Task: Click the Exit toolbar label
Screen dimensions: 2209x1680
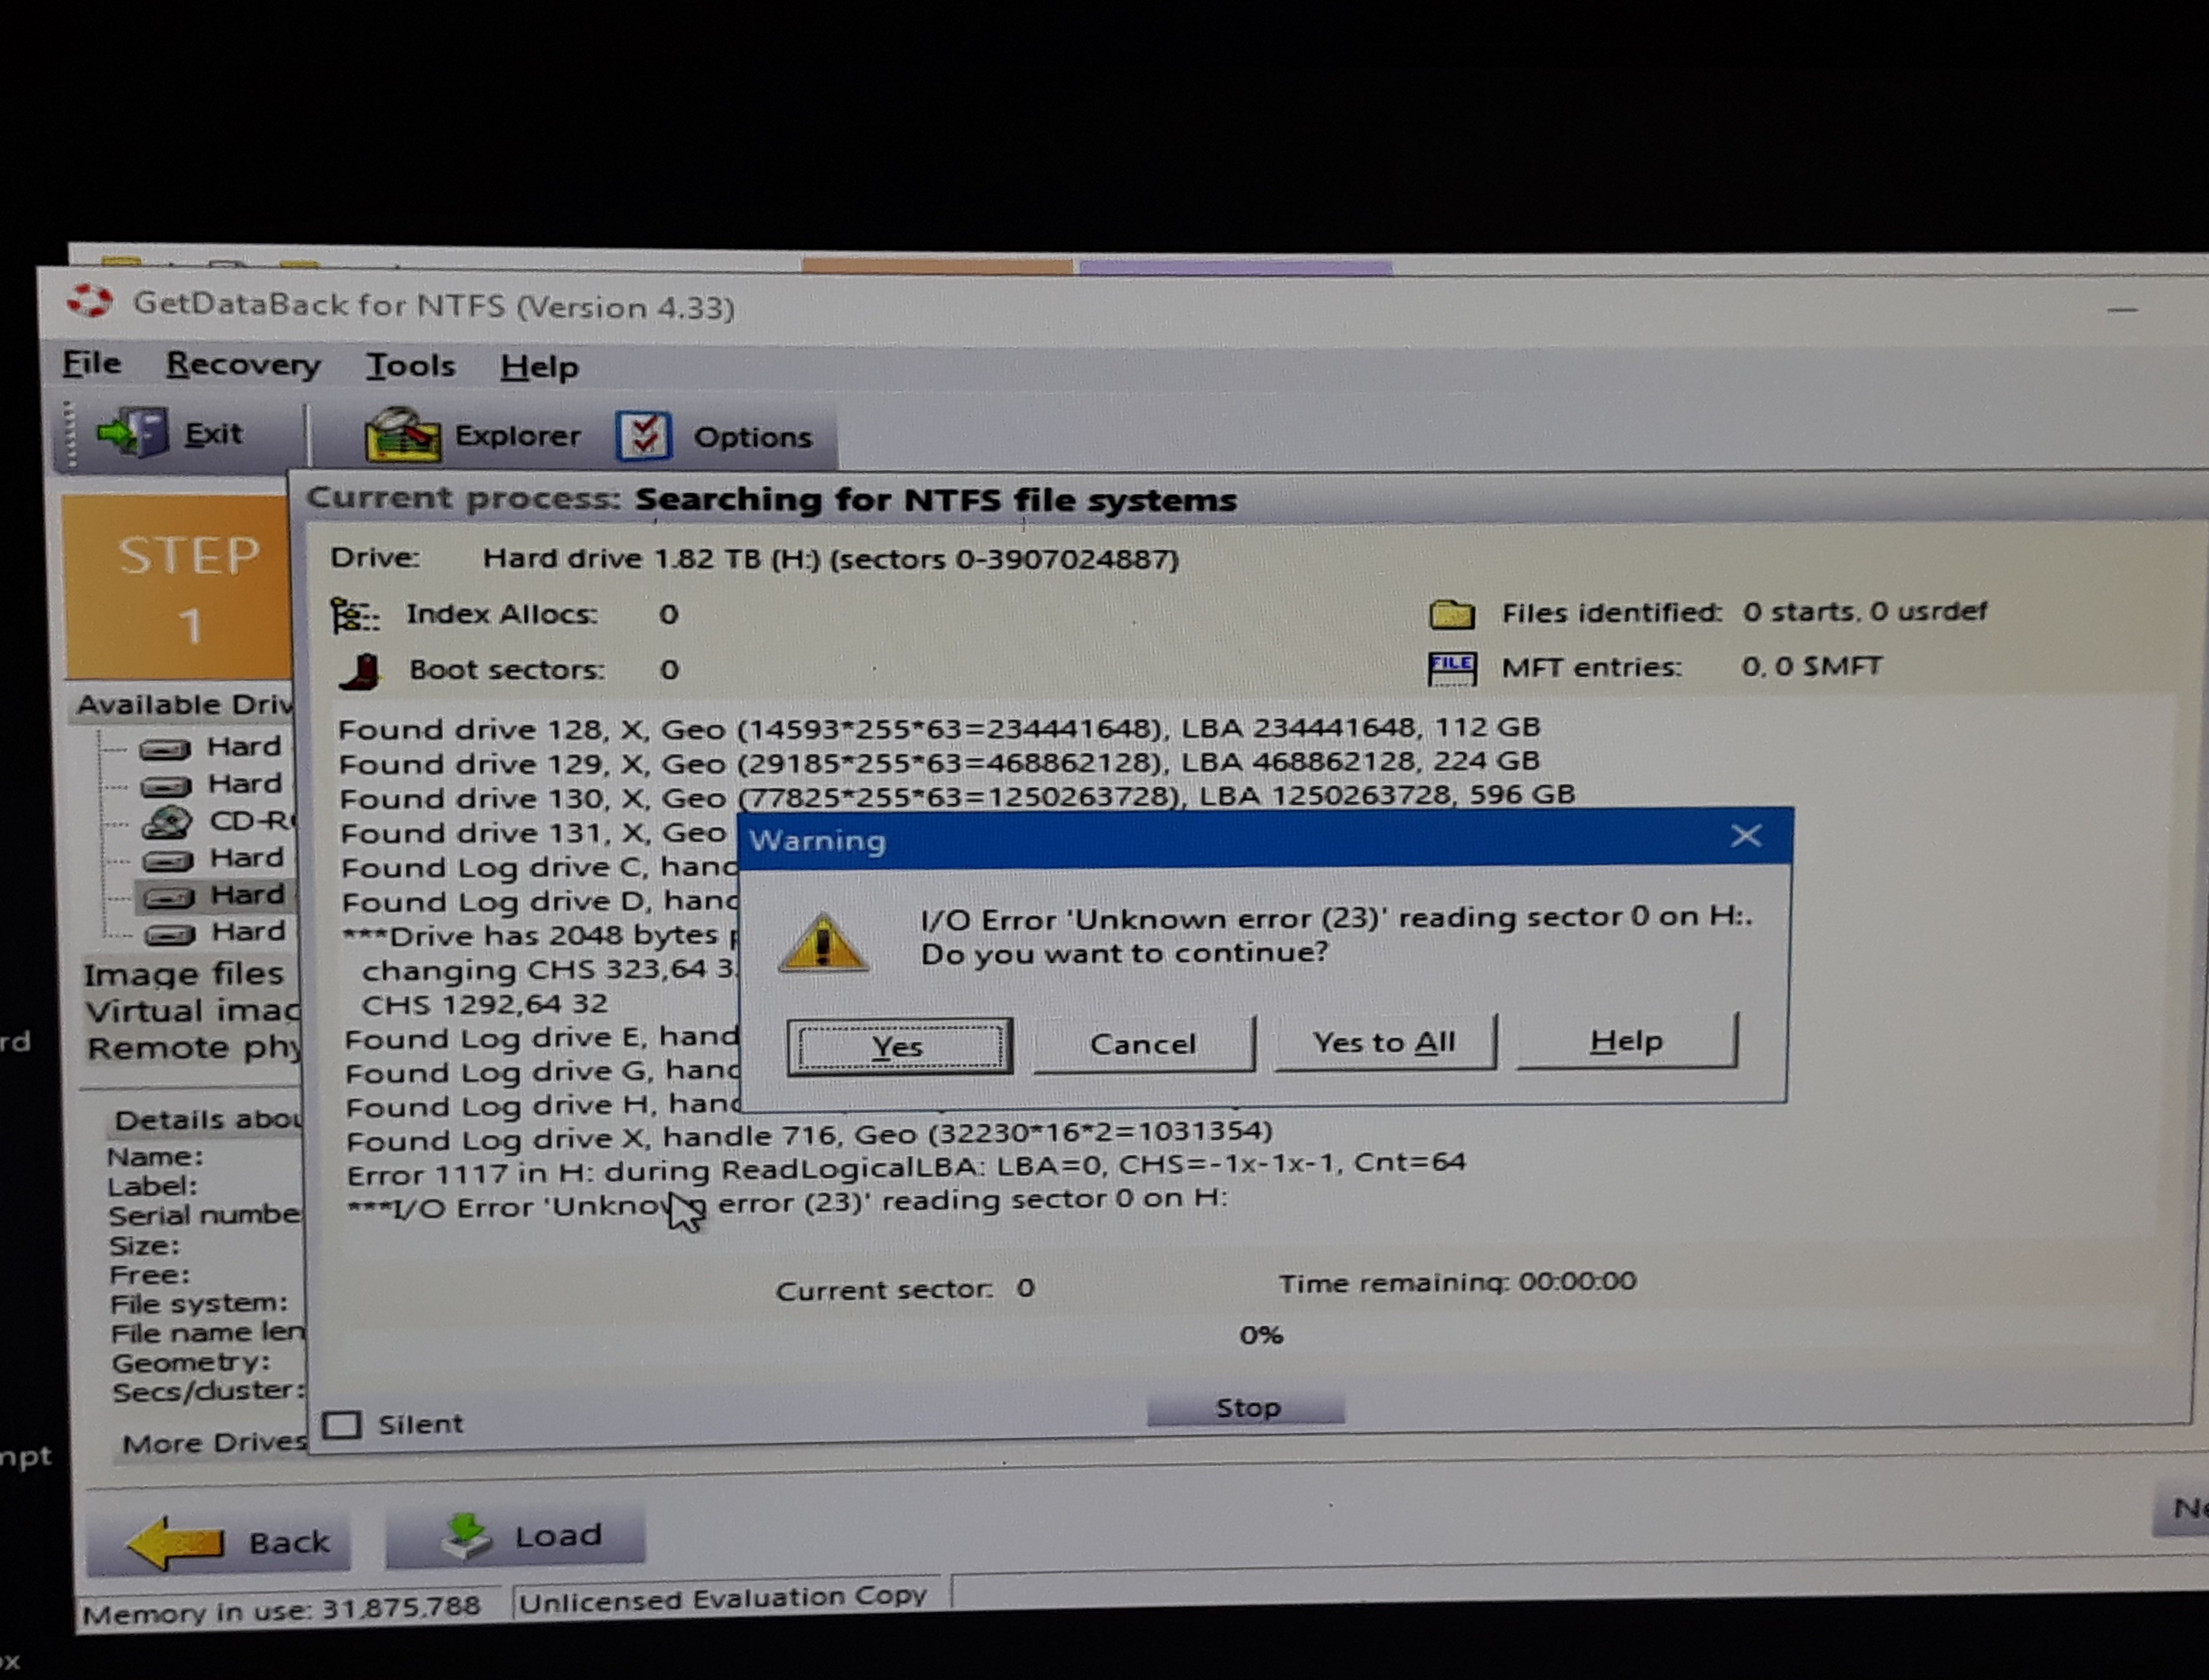Action: coord(213,434)
